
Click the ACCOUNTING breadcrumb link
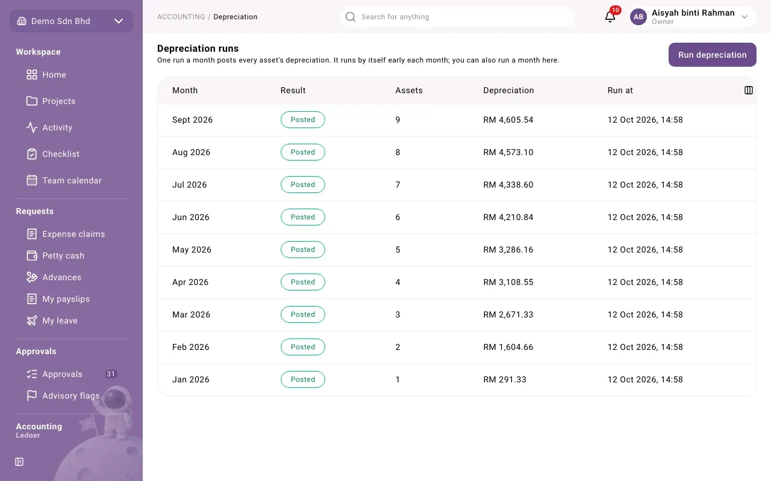click(181, 17)
